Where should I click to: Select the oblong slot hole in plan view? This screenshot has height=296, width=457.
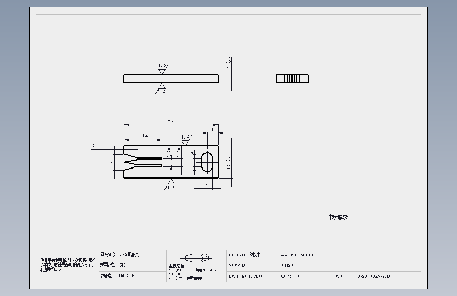(207, 162)
